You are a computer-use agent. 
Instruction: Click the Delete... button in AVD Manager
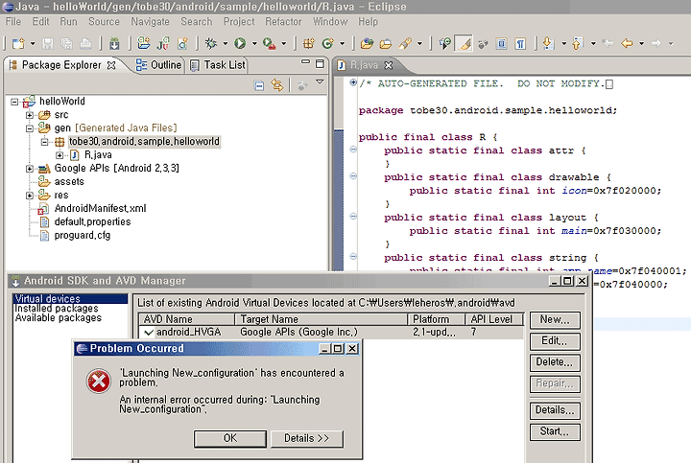(555, 362)
